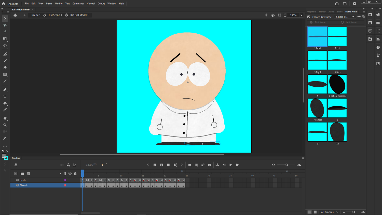Screen dimensions: 382x215
Task: Open the Single Frame dropdown in Frame Picker
Action: (345, 17)
